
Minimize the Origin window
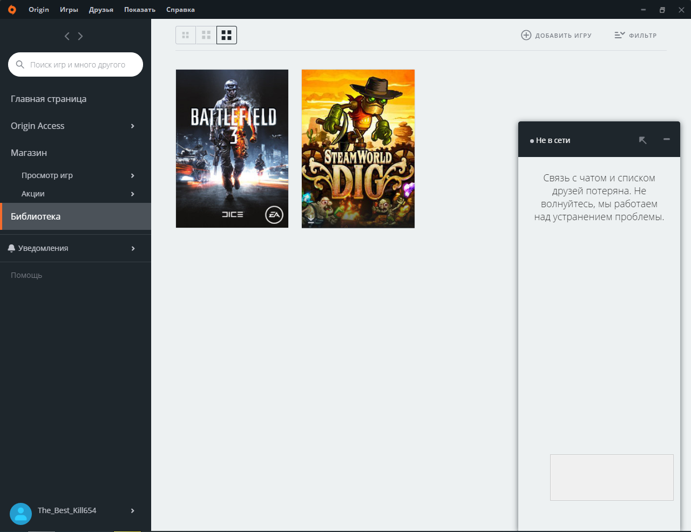click(643, 10)
